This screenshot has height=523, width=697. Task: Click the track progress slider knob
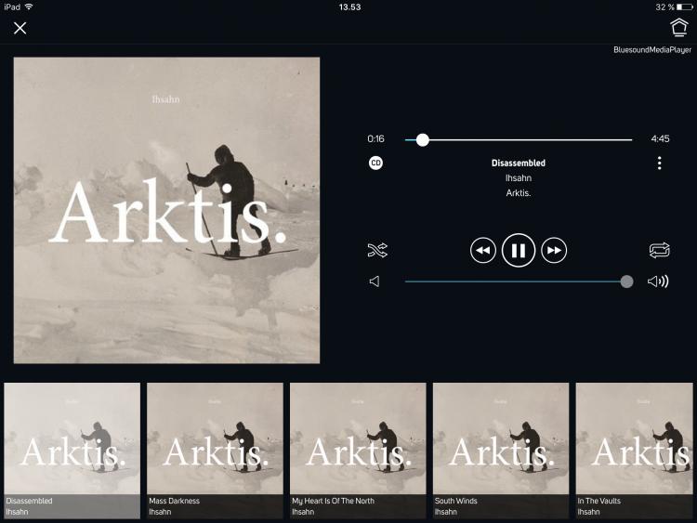pyautogui.click(x=422, y=140)
